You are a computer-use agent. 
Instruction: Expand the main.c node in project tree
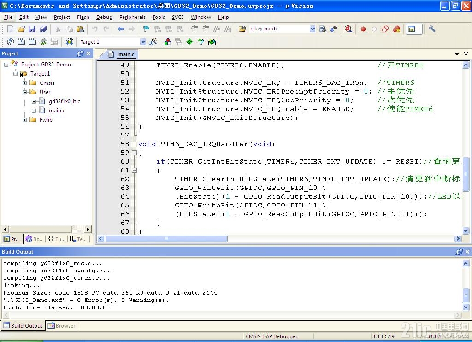pyautogui.click(x=34, y=111)
